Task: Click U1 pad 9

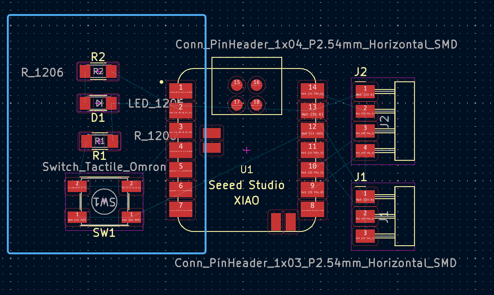Action: pos(312,189)
